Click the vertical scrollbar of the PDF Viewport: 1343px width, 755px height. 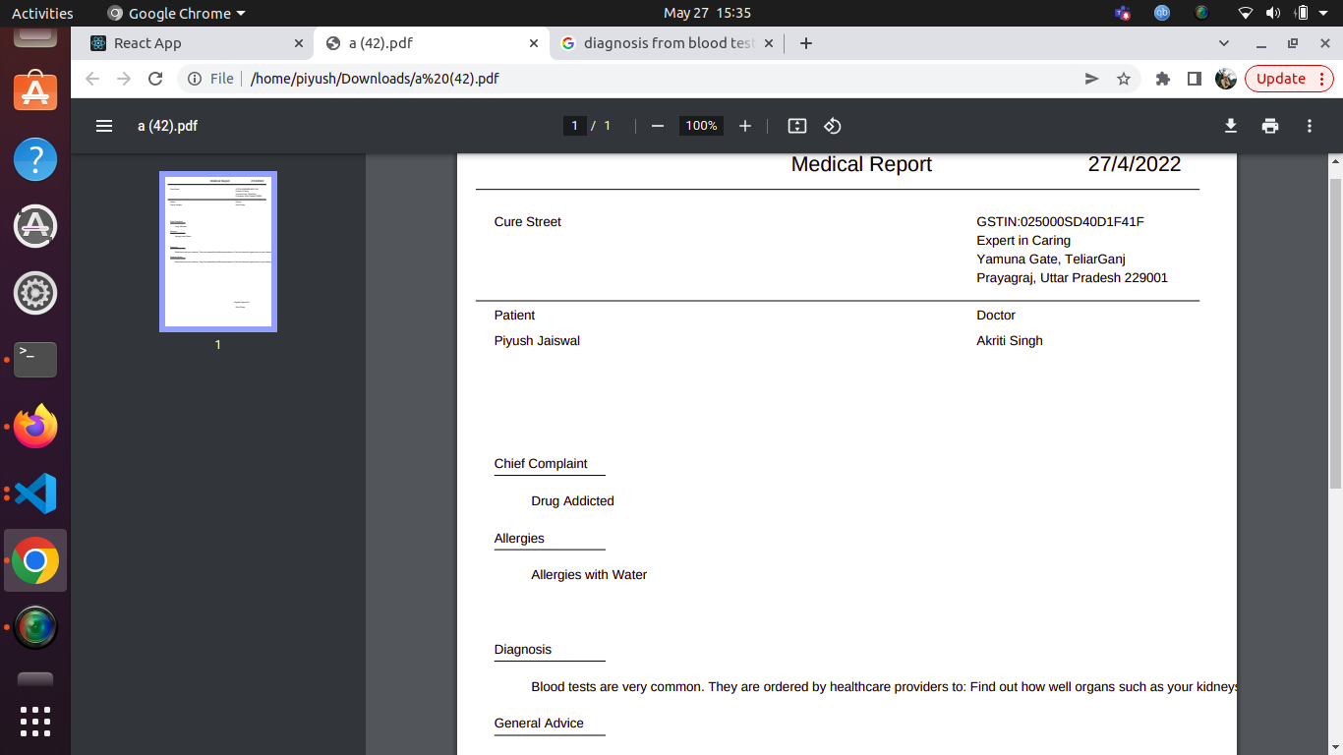click(x=1335, y=334)
